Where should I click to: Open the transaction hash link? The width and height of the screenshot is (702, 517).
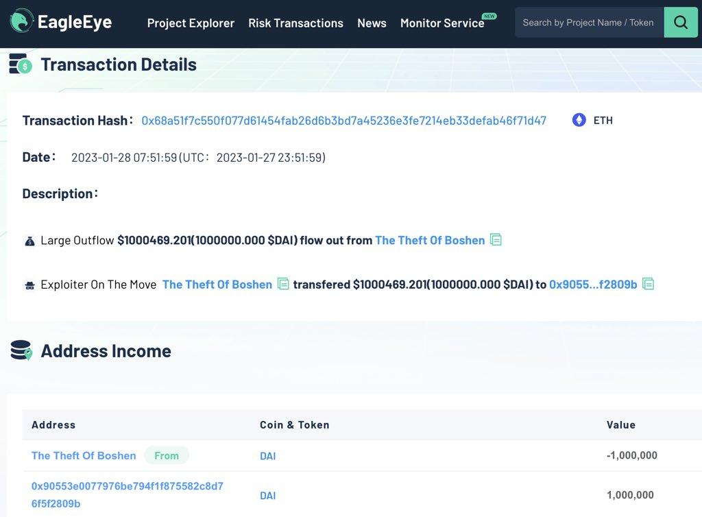click(343, 121)
